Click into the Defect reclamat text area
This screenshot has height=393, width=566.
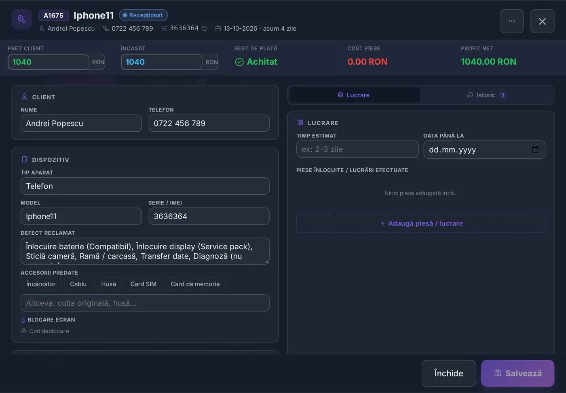[x=145, y=251]
